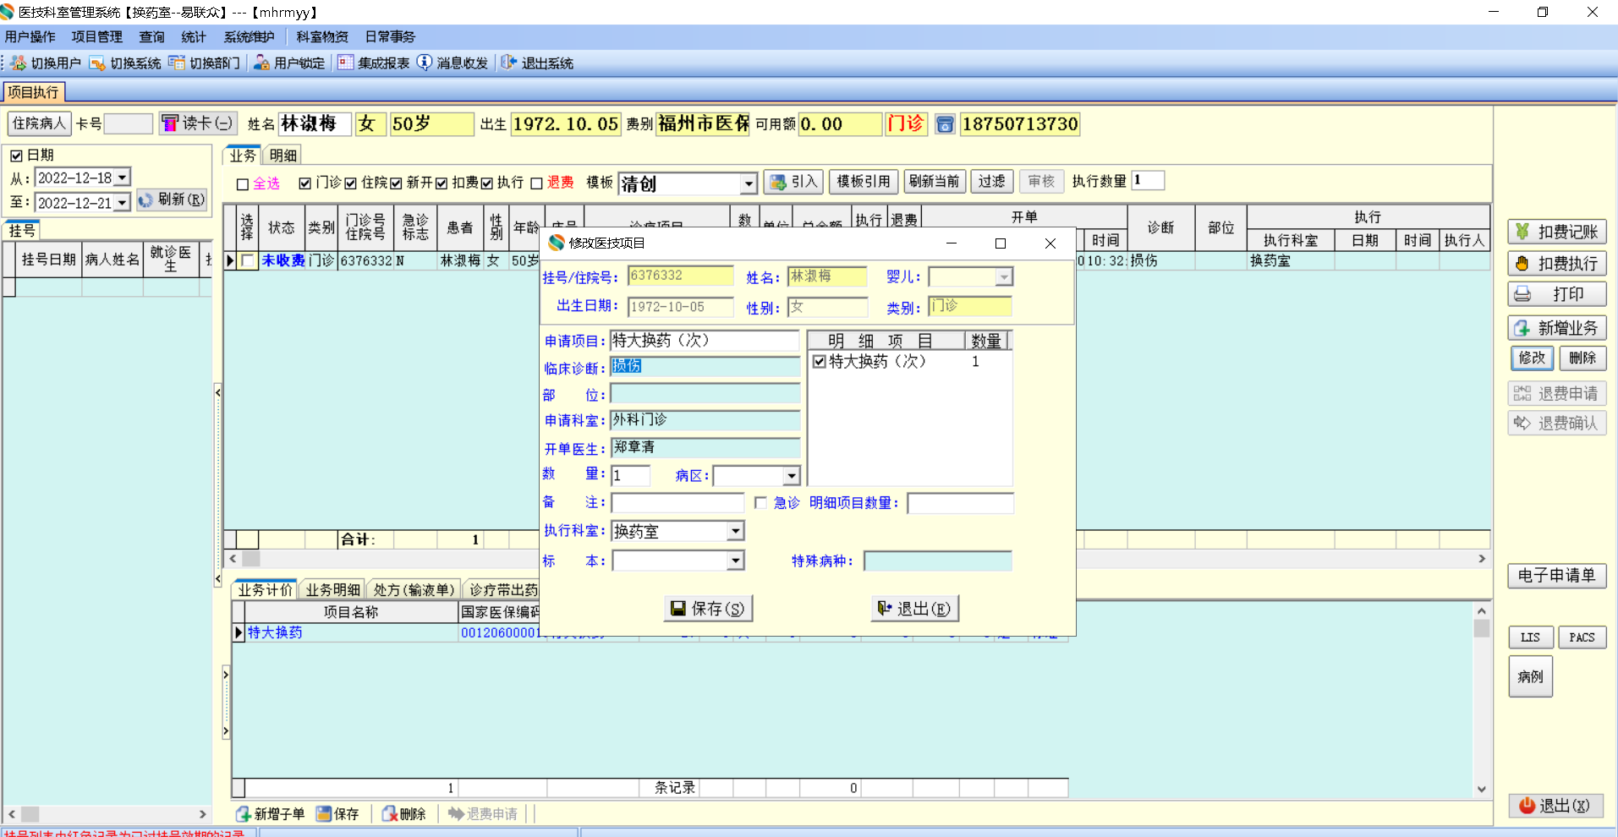The height and width of the screenshot is (837, 1618).
Task: Open the 科室物资 menu
Action: pyautogui.click(x=322, y=37)
